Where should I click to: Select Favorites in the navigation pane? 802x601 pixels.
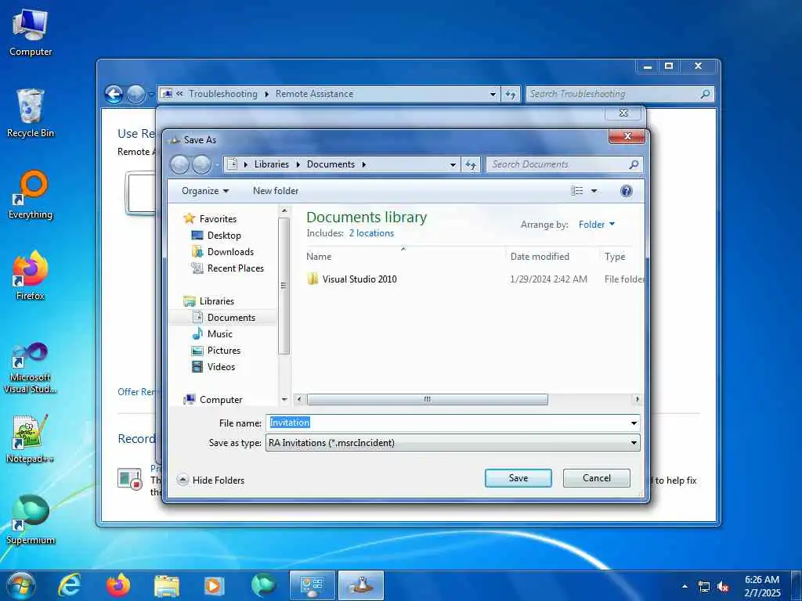coord(218,219)
